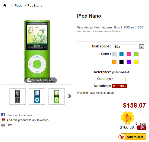Pick the blue color swatch
This screenshot has width=149, height=142.
coord(121,54)
